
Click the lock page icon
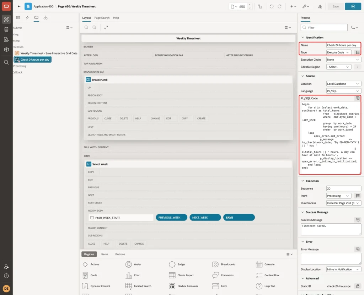coord(260,6)
